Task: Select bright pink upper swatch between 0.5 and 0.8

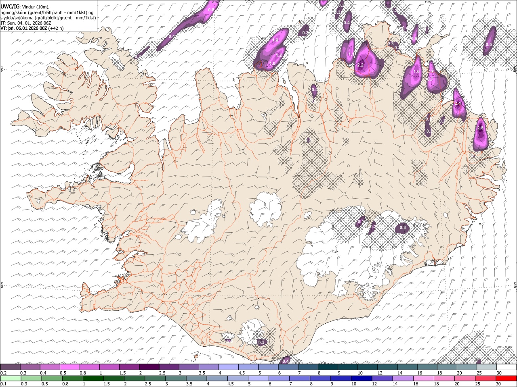Action: [70, 367]
